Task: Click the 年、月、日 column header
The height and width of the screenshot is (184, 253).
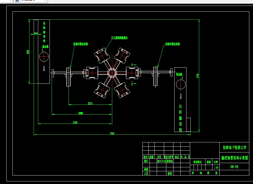Action: click(x=185, y=157)
